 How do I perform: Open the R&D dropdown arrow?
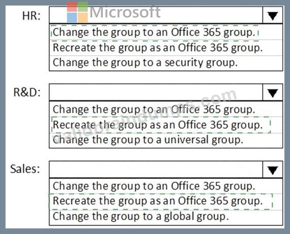(x=272, y=92)
